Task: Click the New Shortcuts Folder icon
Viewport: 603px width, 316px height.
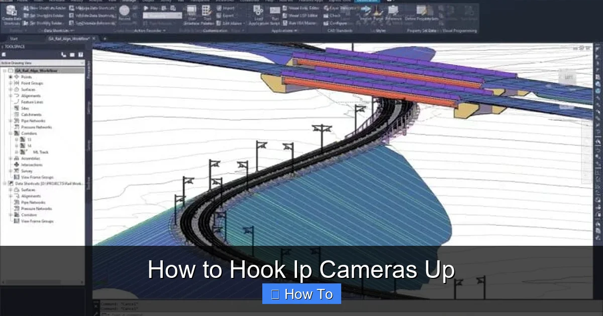Action: (x=26, y=8)
